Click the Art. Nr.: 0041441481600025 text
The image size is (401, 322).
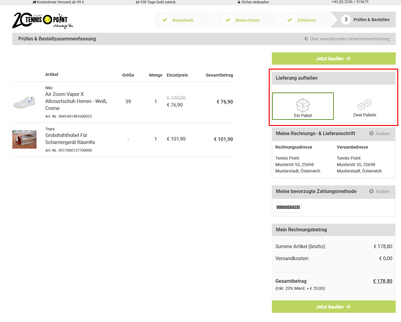68,116
